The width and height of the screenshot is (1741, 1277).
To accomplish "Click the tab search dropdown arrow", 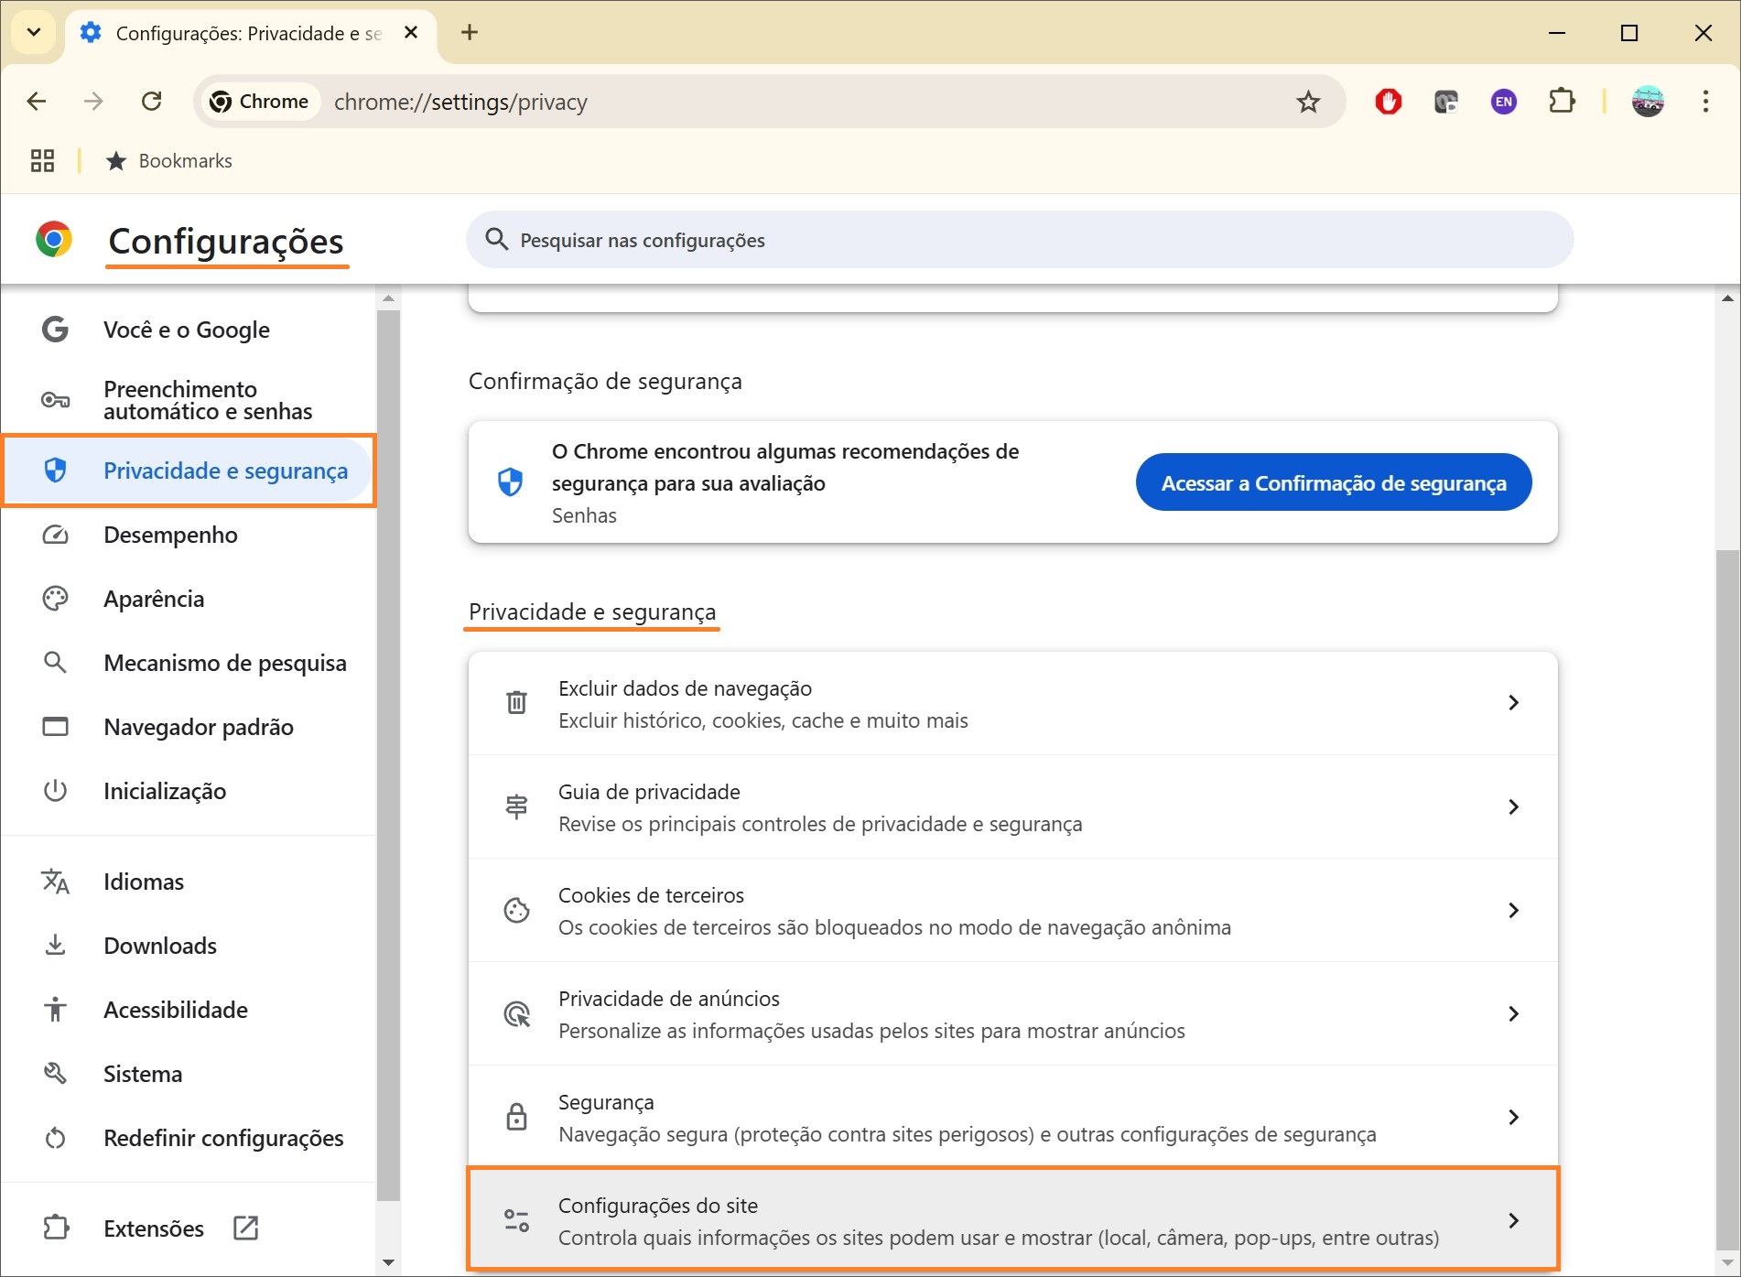I will (x=34, y=33).
